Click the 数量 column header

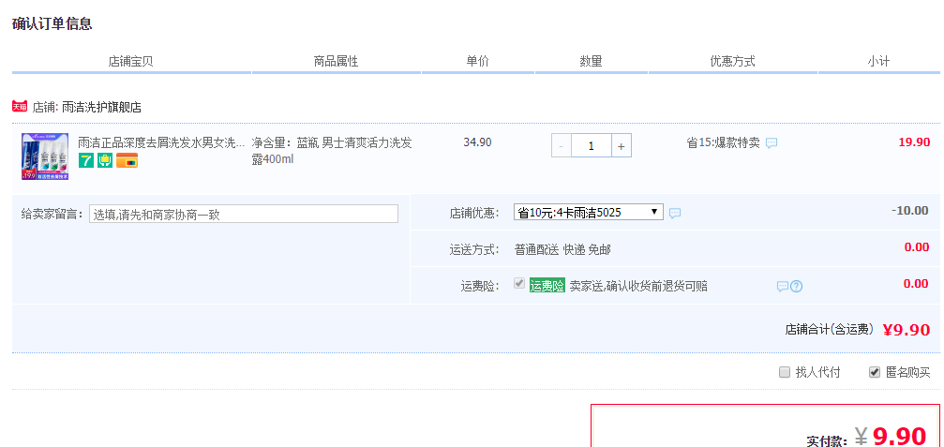click(591, 61)
